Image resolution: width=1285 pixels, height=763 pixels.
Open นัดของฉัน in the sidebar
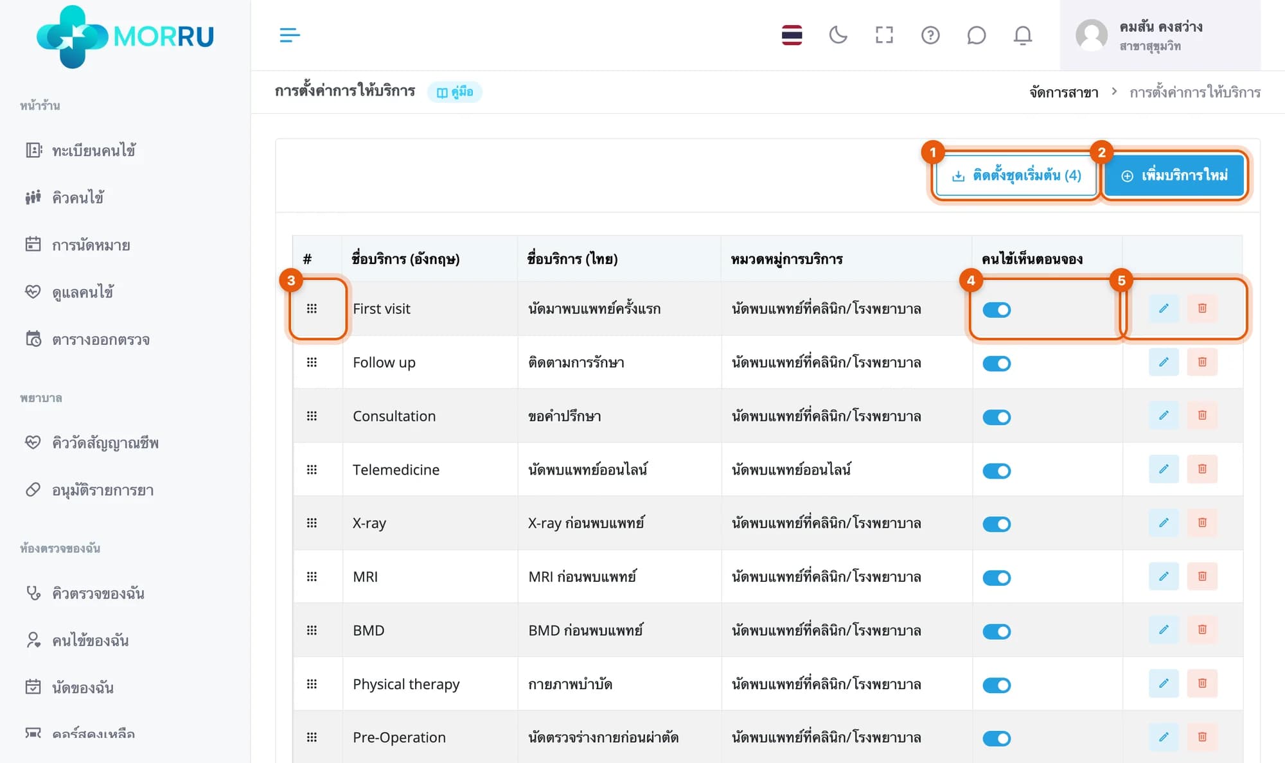[x=69, y=687]
